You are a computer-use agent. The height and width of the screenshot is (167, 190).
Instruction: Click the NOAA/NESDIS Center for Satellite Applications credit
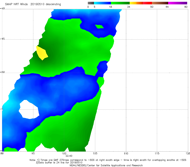[106, 165]
